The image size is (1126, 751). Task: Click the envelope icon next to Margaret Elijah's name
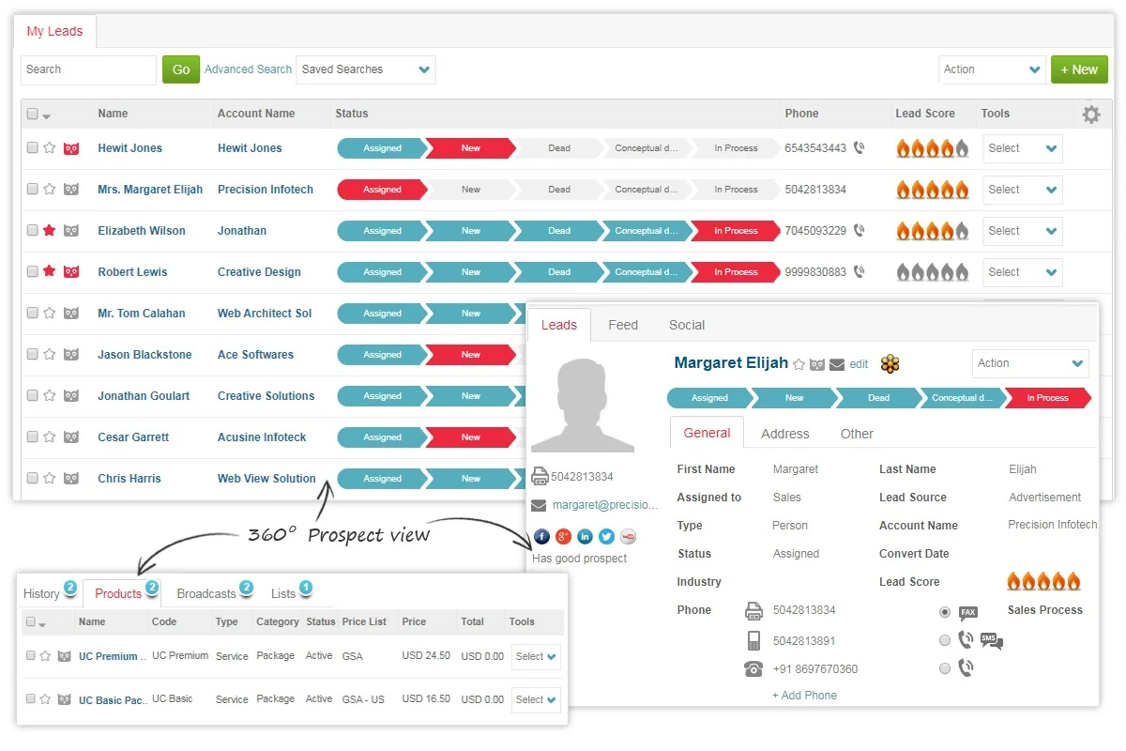tap(837, 364)
